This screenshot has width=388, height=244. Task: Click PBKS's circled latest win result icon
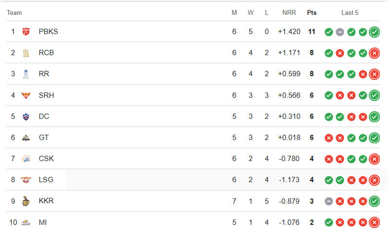click(375, 32)
